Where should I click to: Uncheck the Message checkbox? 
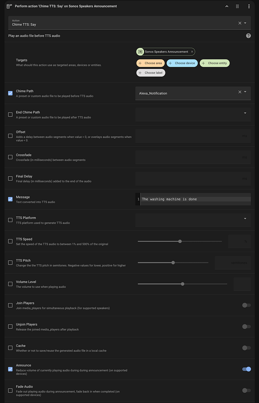(10, 199)
